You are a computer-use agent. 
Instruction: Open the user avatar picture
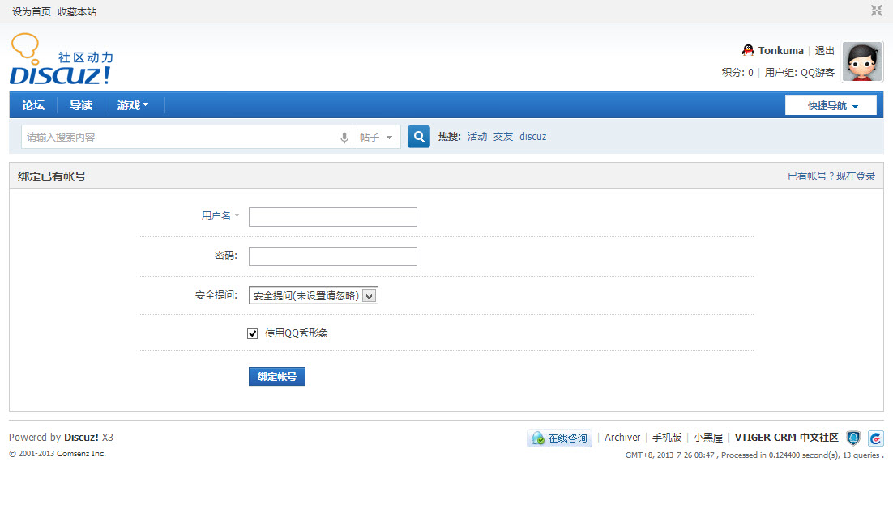[862, 62]
